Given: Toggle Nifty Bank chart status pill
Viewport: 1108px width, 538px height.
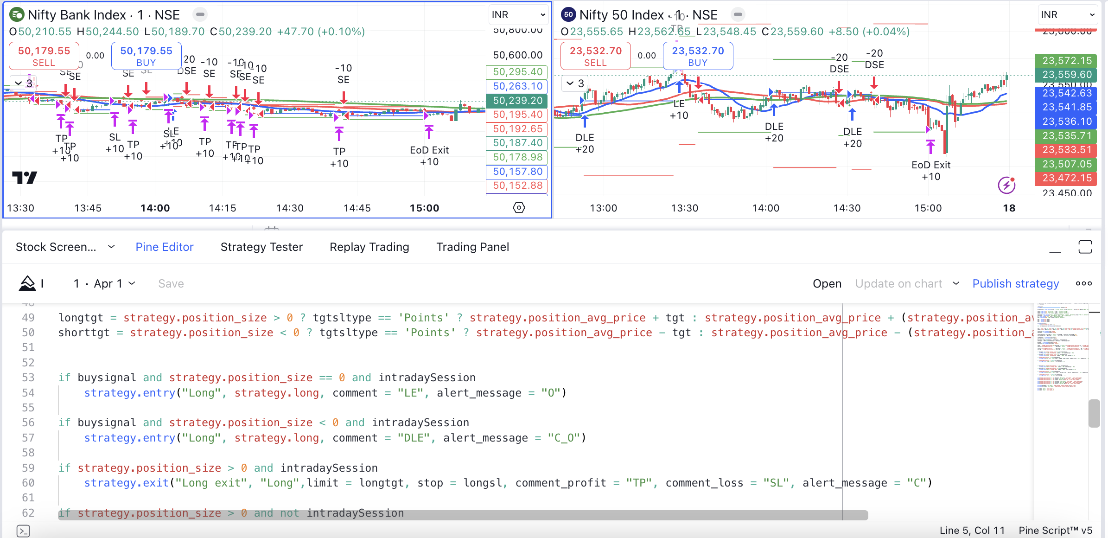Looking at the screenshot, I should 200,15.
